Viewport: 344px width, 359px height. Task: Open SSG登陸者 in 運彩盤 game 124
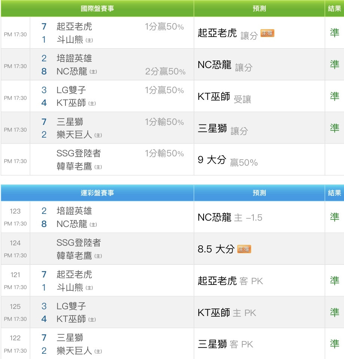pos(79,242)
